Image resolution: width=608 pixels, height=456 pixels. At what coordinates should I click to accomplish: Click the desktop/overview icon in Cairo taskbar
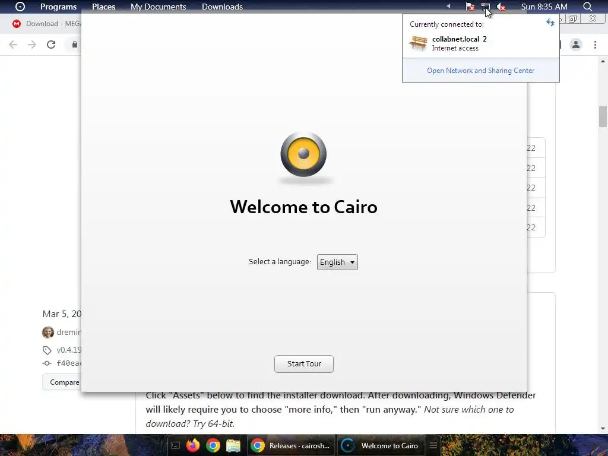point(175,446)
